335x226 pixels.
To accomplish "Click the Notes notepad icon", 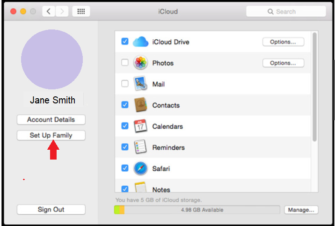I will click(140, 187).
